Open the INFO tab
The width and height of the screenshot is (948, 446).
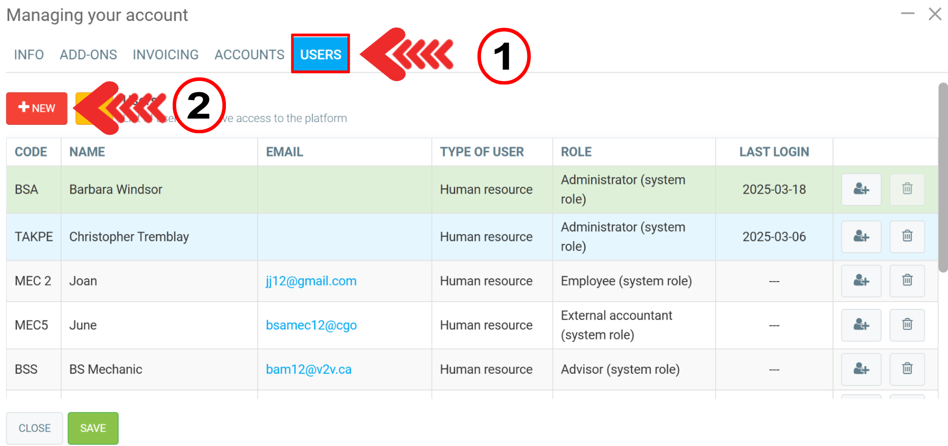(29, 55)
